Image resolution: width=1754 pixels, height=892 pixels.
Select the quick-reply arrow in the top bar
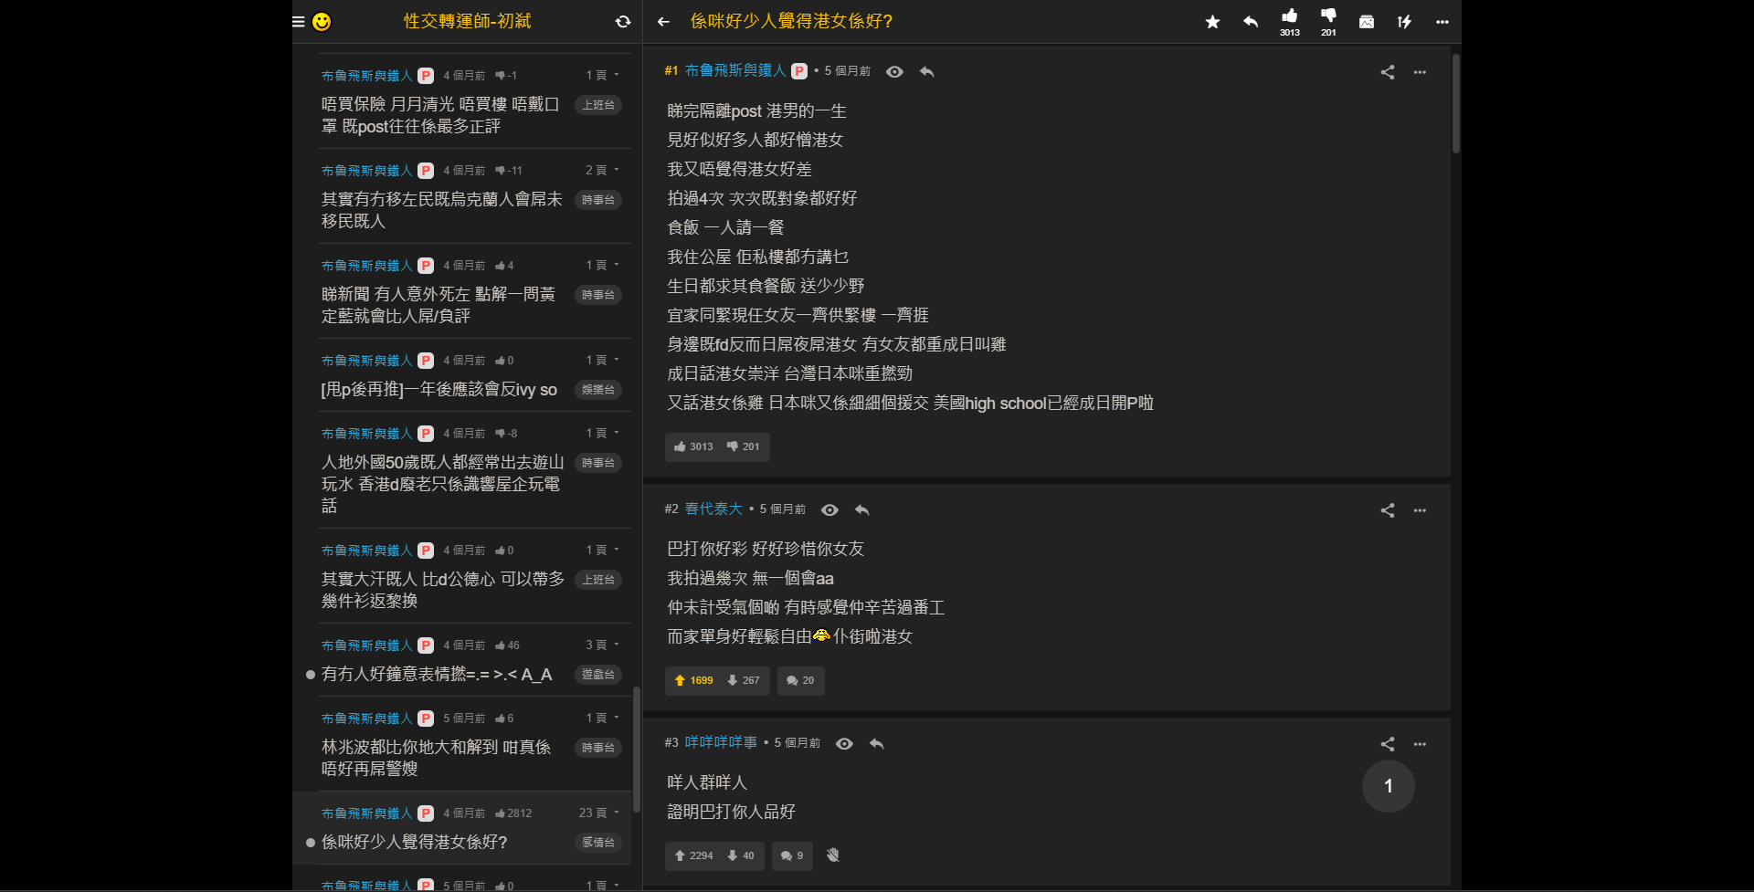1250,21
